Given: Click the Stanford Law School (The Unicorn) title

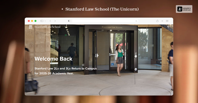Looking at the screenshot, I should (102, 9).
